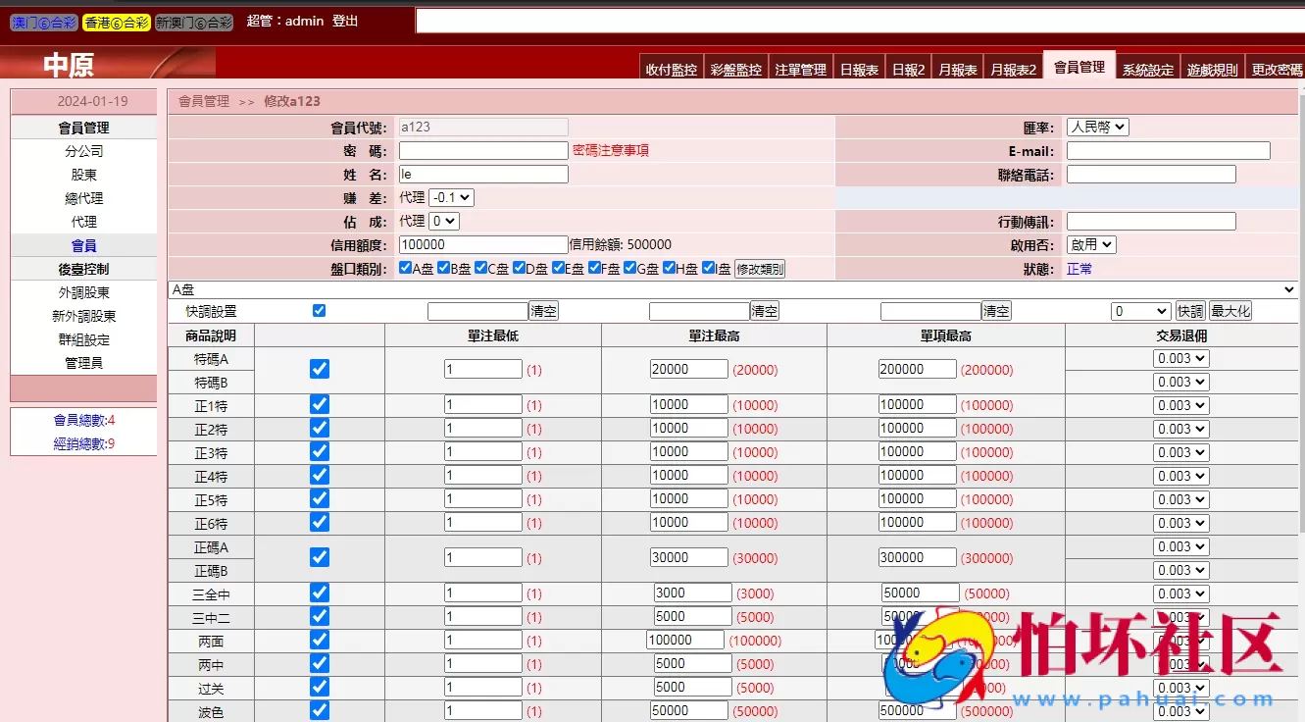
Task: Uncheck the B盤 checkbox in 盤口類別
Action: [443, 267]
